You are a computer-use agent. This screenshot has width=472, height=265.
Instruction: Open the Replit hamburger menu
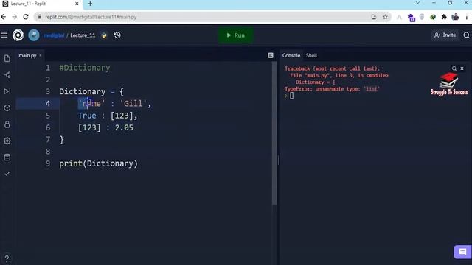coord(4,35)
